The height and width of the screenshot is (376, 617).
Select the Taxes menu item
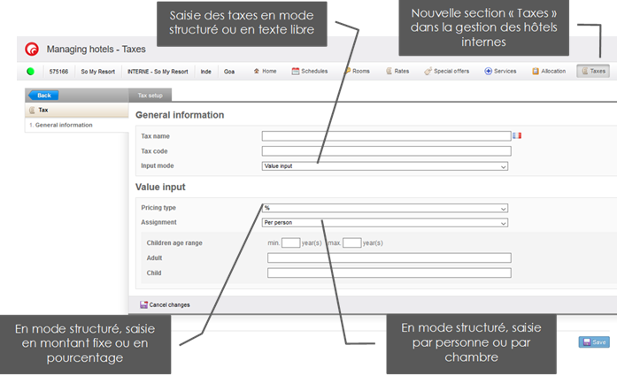coord(594,71)
